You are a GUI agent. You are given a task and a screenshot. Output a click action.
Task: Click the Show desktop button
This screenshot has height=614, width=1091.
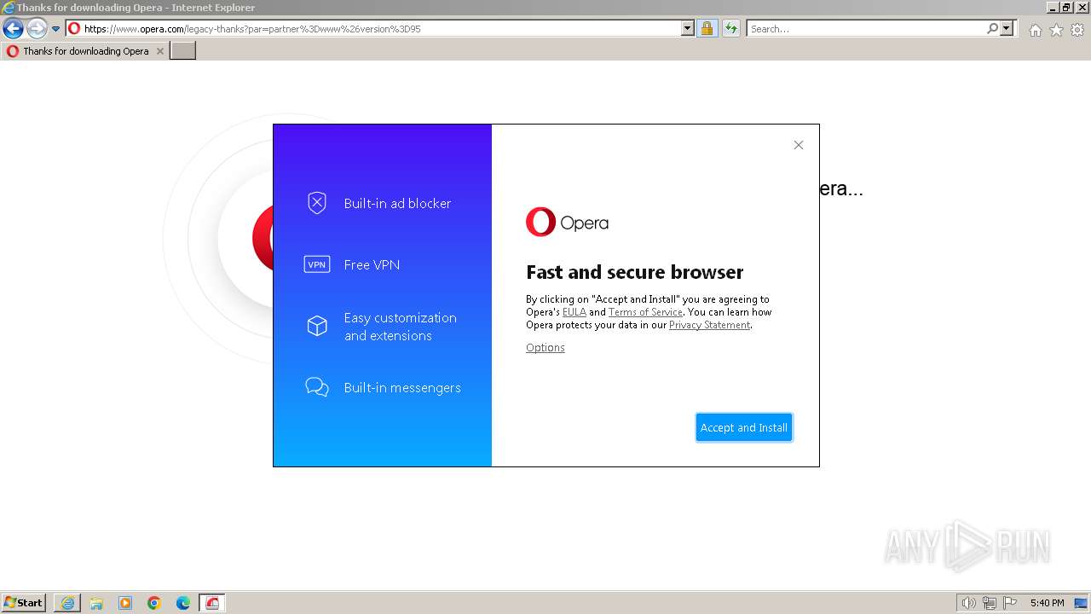tap(1082, 603)
